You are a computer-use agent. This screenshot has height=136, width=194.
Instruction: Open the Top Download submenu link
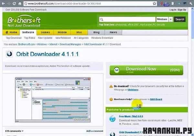click(14, 38)
